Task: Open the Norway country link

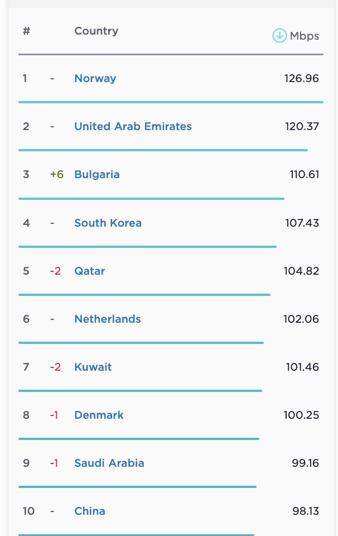Action: point(95,78)
